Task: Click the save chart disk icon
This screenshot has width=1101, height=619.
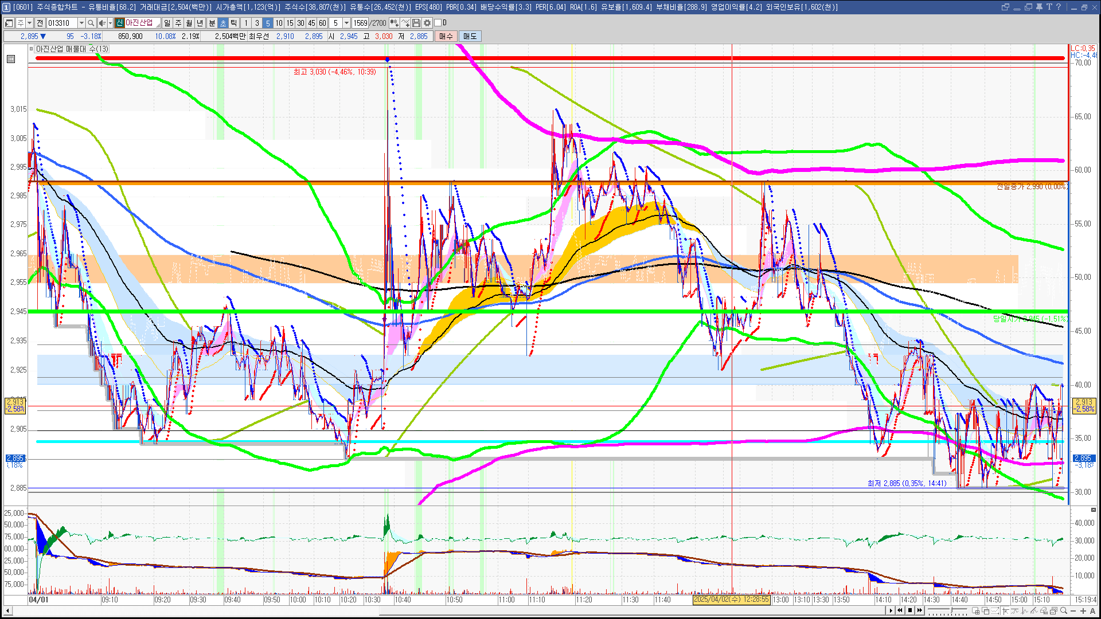Action: (x=416, y=23)
